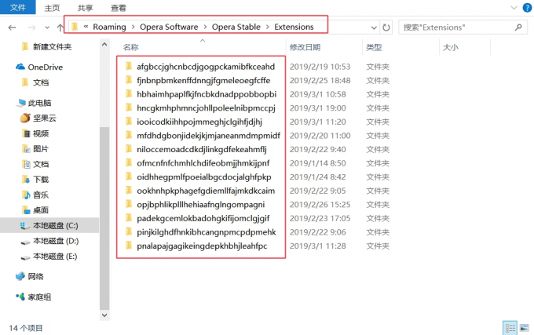Switch to the 主页 ribbon tab
534x335 pixels.
click(x=52, y=8)
